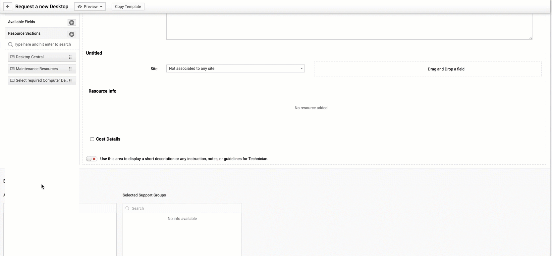Click search icon in Selected Support Groups
The image size is (552, 256).
(x=127, y=208)
